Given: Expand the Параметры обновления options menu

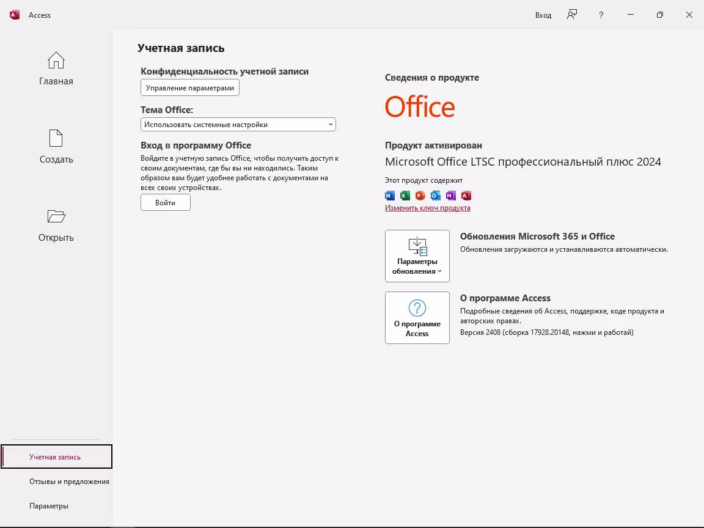Looking at the screenshot, I should coord(417,256).
